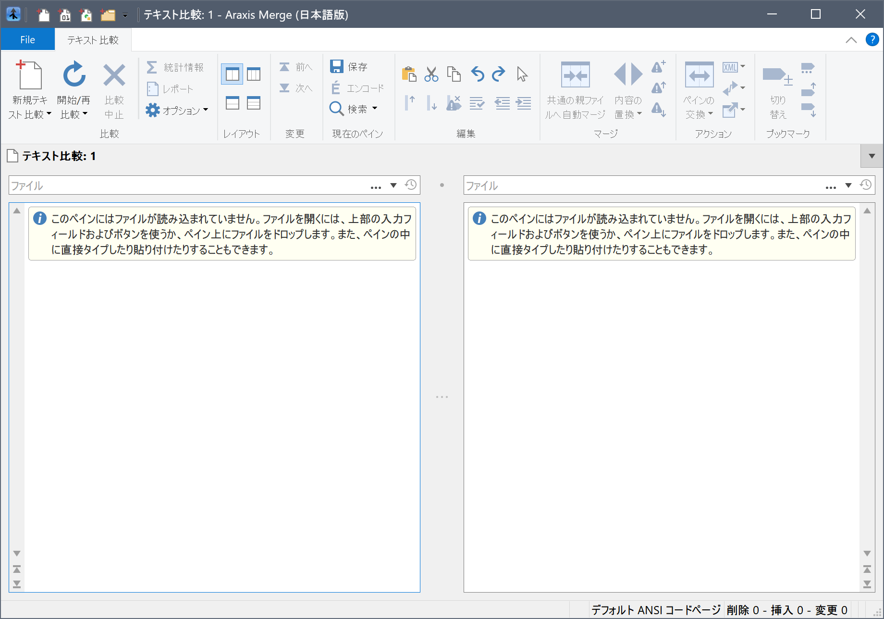Image resolution: width=884 pixels, height=619 pixels.
Task: Switch to two-way horizontal layout
Action: pos(232,103)
